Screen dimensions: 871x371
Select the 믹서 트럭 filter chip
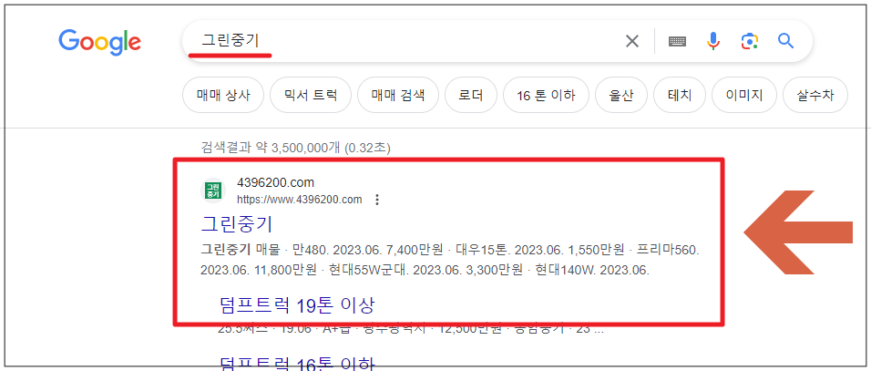point(311,95)
